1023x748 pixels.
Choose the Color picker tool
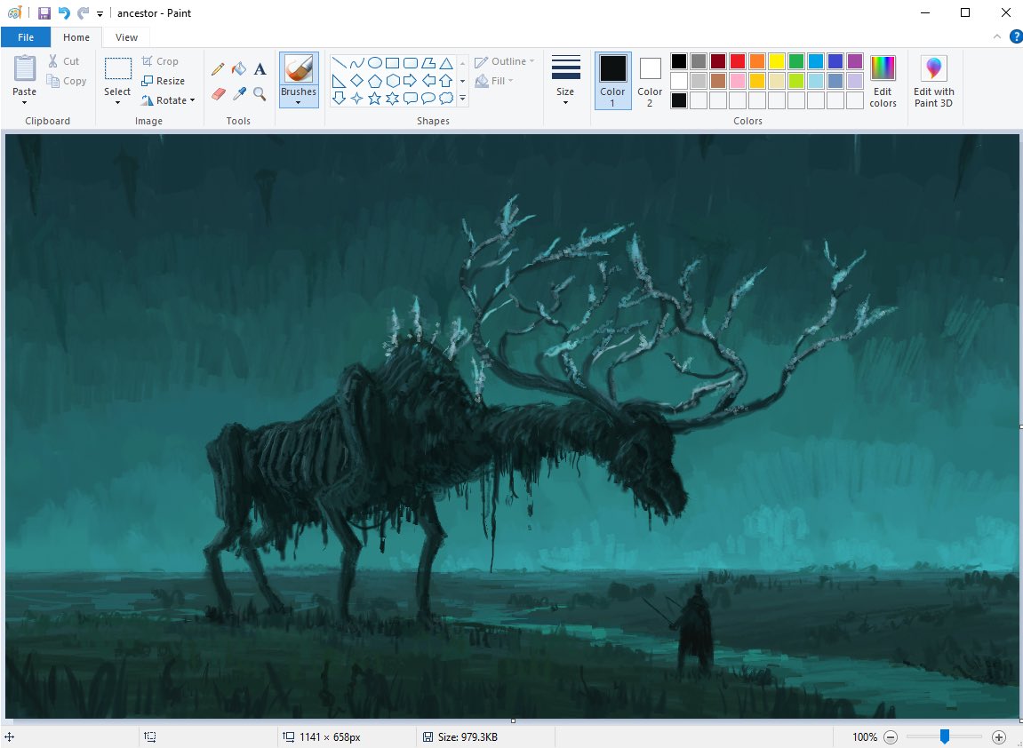coord(238,94)
